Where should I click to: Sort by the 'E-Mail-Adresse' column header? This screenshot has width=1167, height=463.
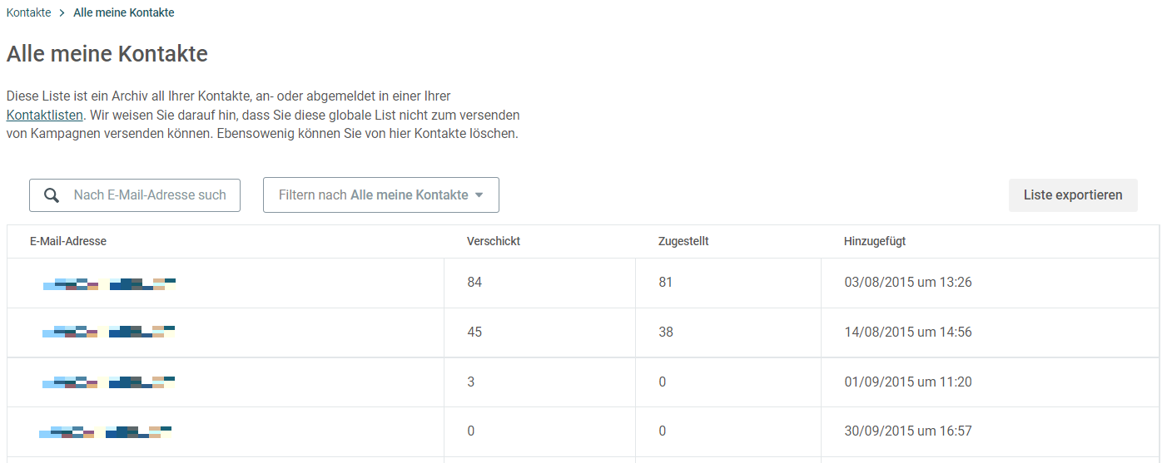coord(68,241)
